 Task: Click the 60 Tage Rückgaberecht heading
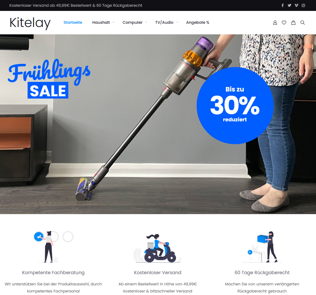[x=262, y=273]
